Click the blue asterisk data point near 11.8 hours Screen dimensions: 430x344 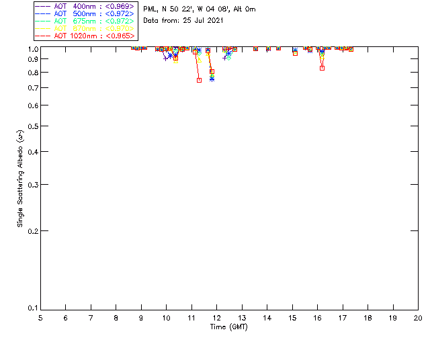(212, 79)
